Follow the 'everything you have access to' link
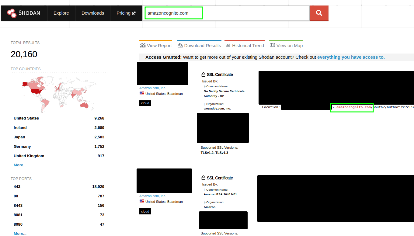414x236 pixels. pyautogui.click(x=350, y=57)
